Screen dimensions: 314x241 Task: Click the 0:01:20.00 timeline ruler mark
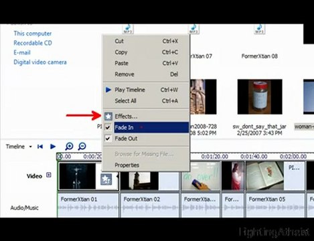pos(214,157)
